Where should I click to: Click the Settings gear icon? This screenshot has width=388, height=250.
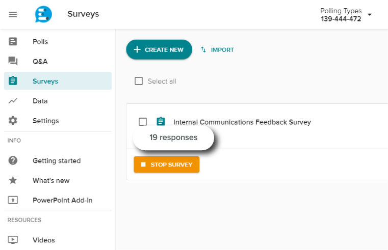13,121
